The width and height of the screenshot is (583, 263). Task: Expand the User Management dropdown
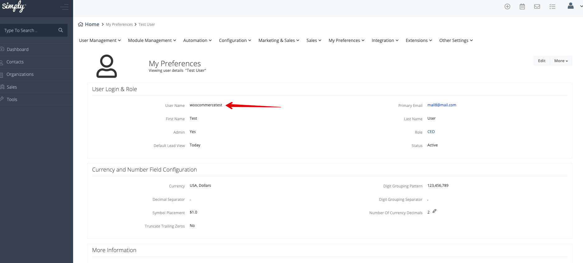click(100, 40)
